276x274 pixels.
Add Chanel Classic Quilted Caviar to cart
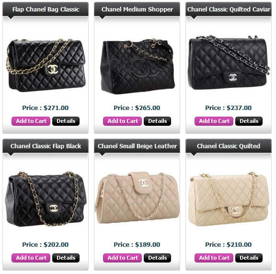point(214,121)
